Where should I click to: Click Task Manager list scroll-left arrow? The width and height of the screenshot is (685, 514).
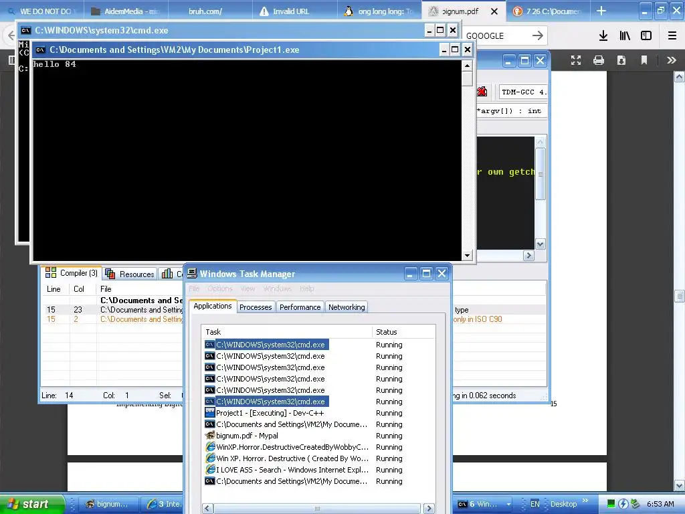click(207, 508)
